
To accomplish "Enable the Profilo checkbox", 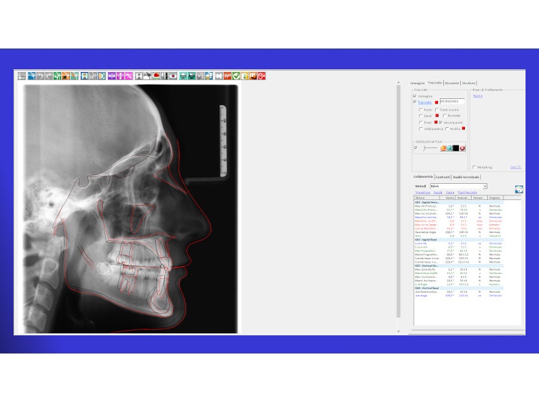I will 447,129.
